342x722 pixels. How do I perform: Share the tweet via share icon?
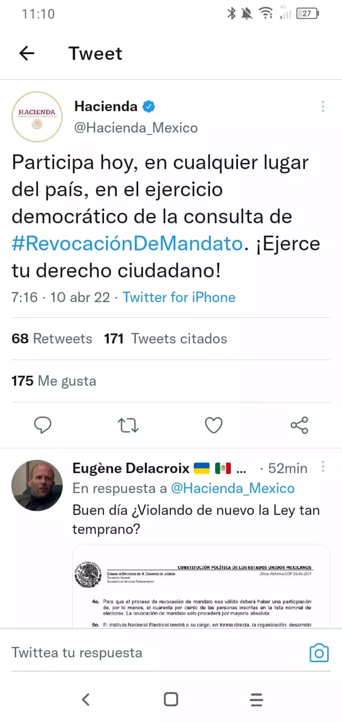click(299, 425)
